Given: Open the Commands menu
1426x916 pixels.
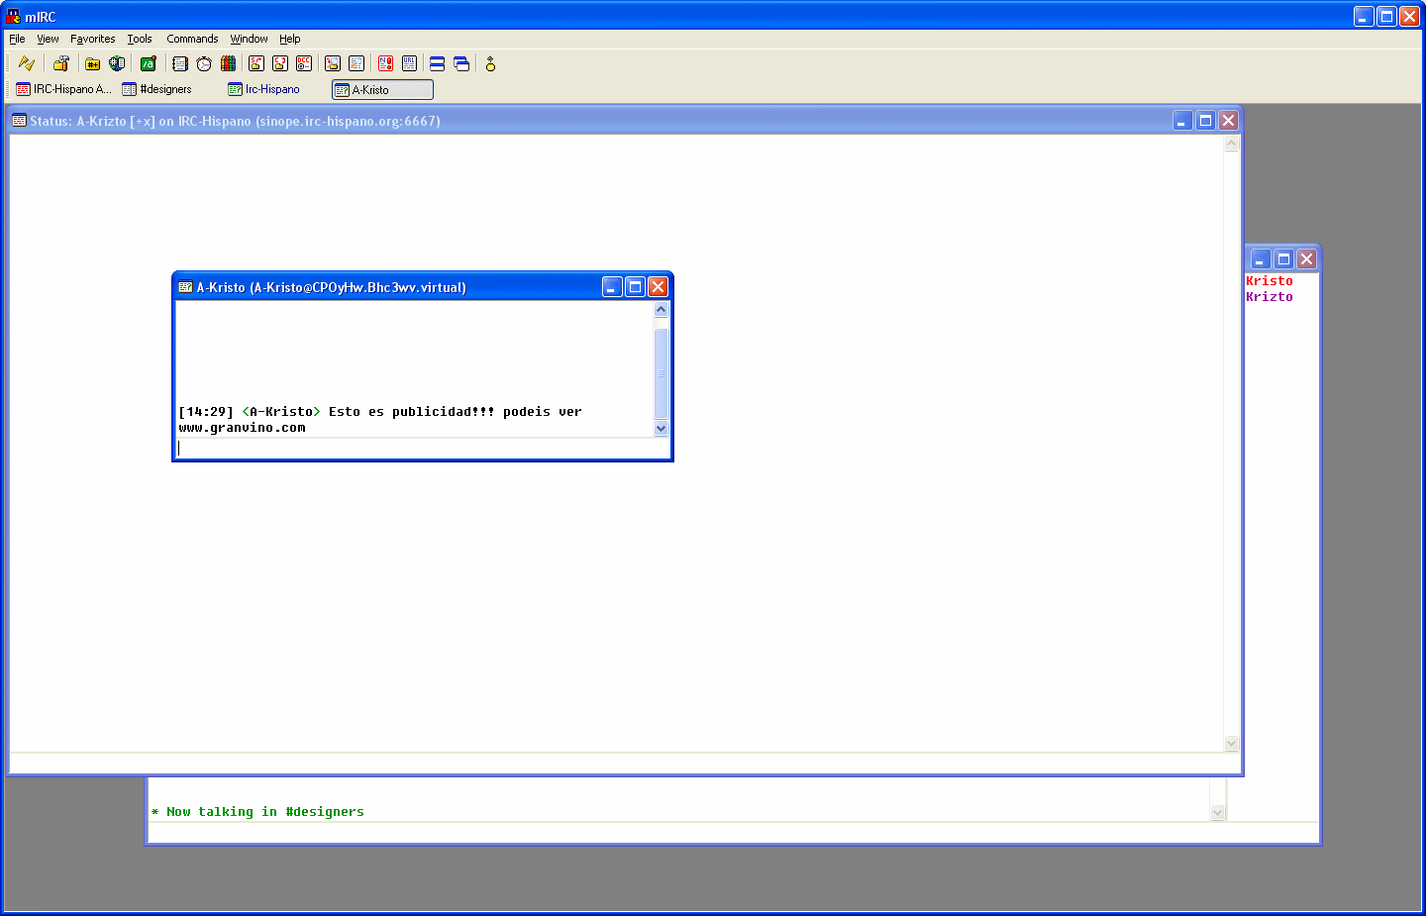Looking at the screenshot, I should click(192, 39).
